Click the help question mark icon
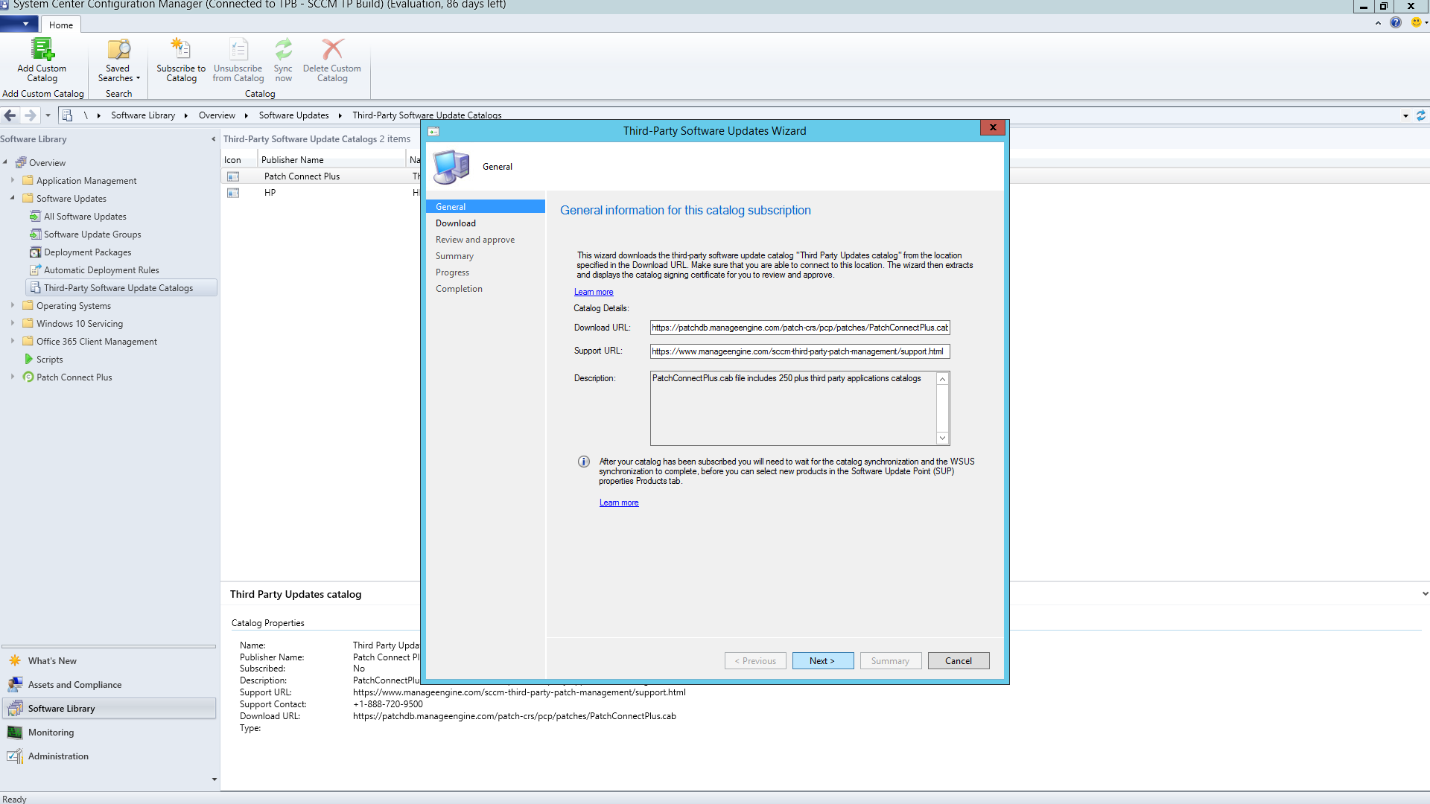The width and height of the screenshot is (1430, 804). click(1396, 23)
